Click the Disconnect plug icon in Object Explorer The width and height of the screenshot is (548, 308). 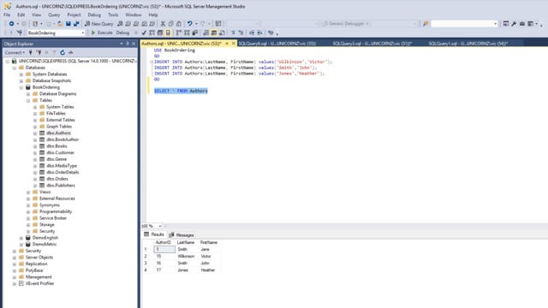click(x=39, y=52)
